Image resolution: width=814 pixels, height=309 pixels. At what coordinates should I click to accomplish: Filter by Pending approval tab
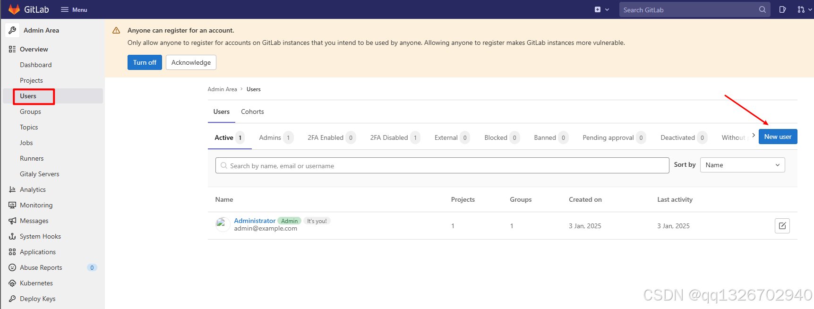(x=614, y=137)
